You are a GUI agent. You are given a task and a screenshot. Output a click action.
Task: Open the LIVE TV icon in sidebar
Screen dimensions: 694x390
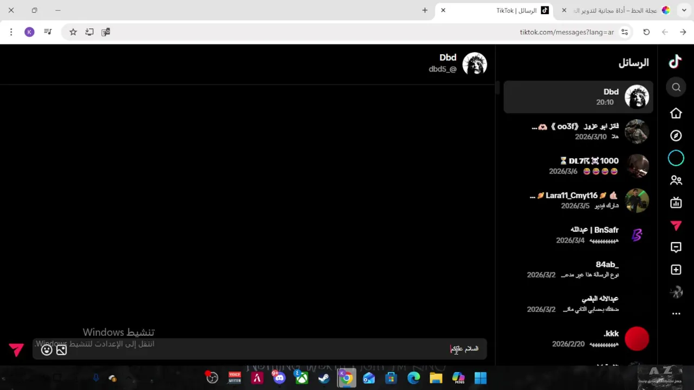(x=676, y=203)
